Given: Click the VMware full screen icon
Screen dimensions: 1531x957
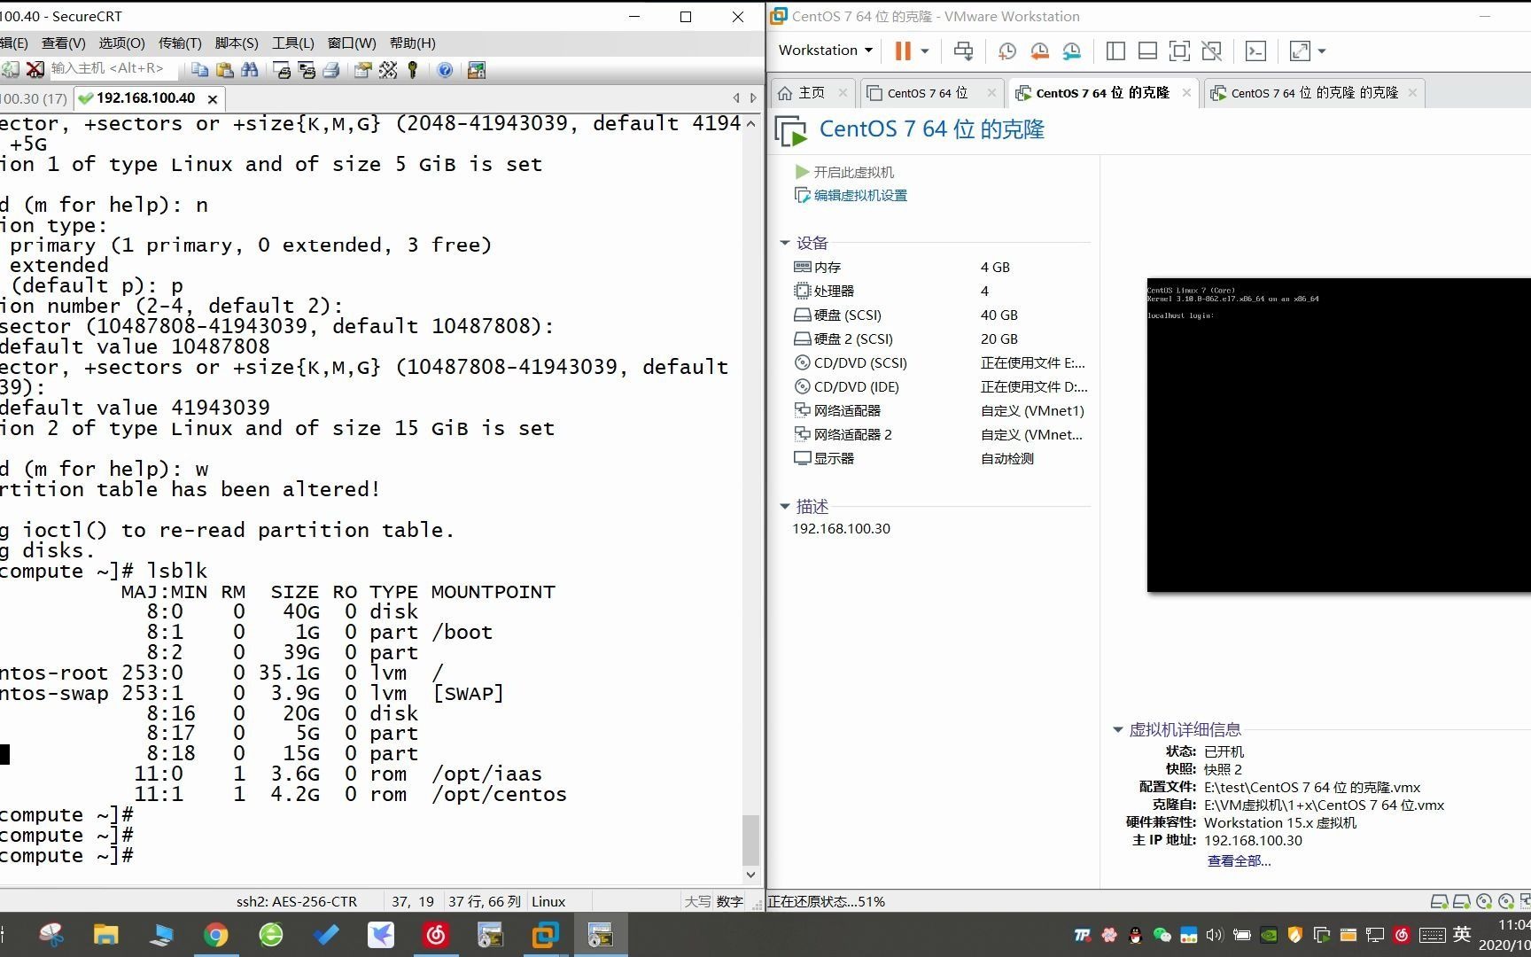Looking at the screenshot, I should [1179, 51].
